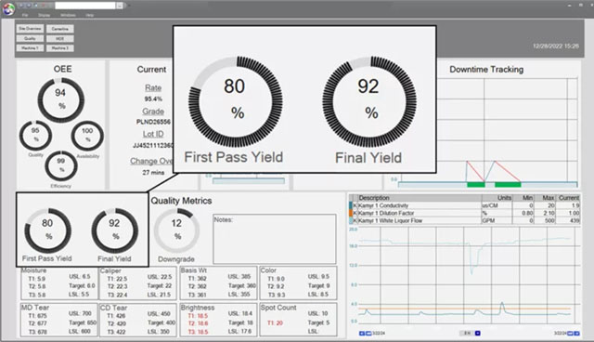Image resolution: width=594 pixels, height=342 pixels.
Task: Select the small 92% Final Yield gauge
Action: (115, 230)
